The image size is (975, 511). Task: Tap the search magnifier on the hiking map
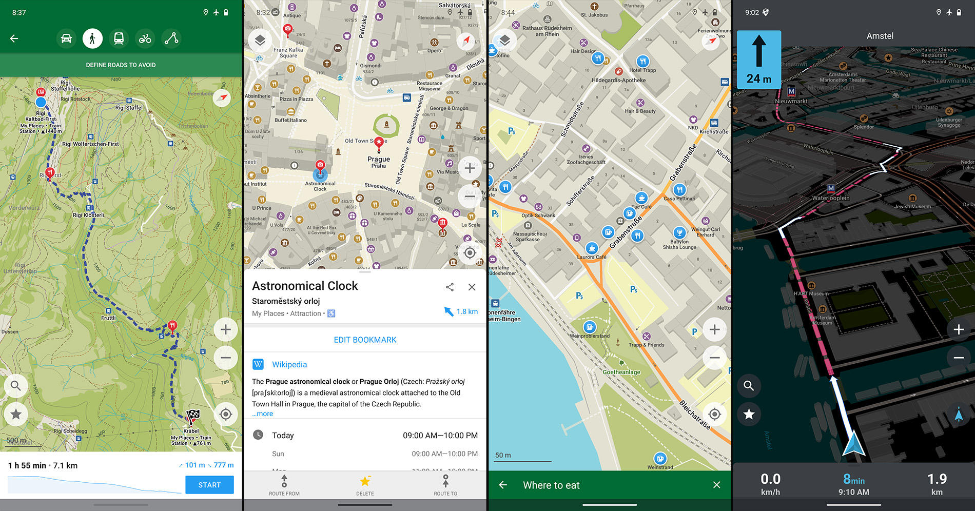16,386
